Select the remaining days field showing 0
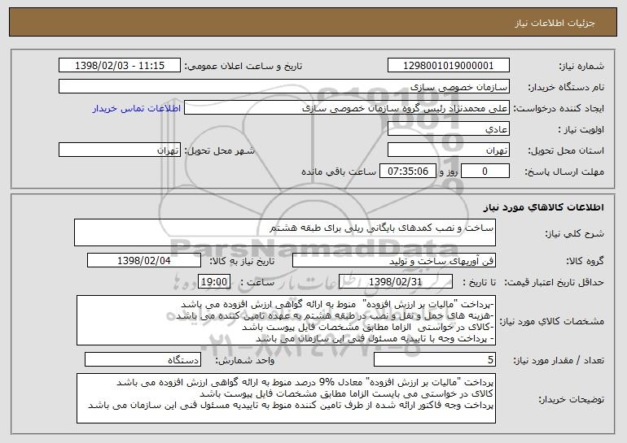 point(485,171)
